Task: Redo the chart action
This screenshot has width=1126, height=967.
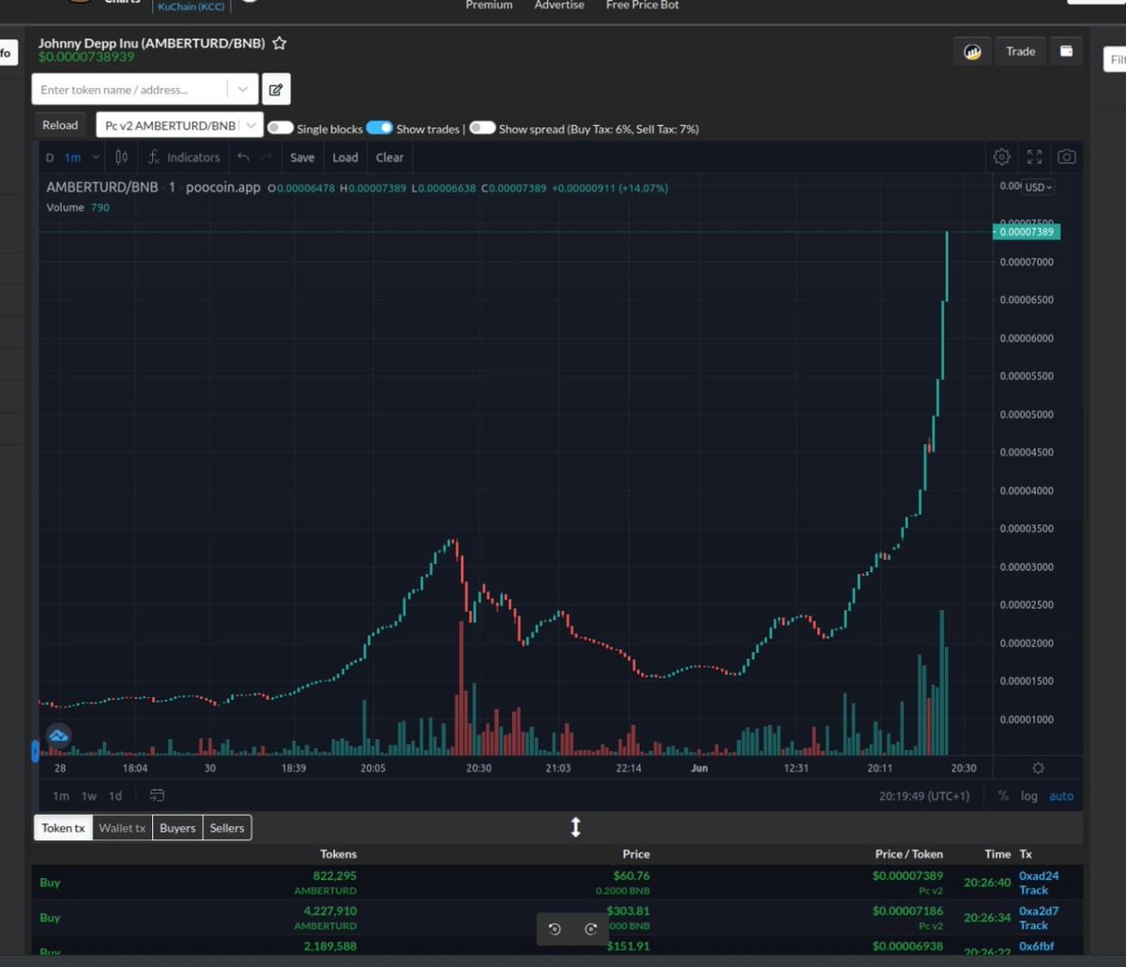Action: (x=266, y=158)
